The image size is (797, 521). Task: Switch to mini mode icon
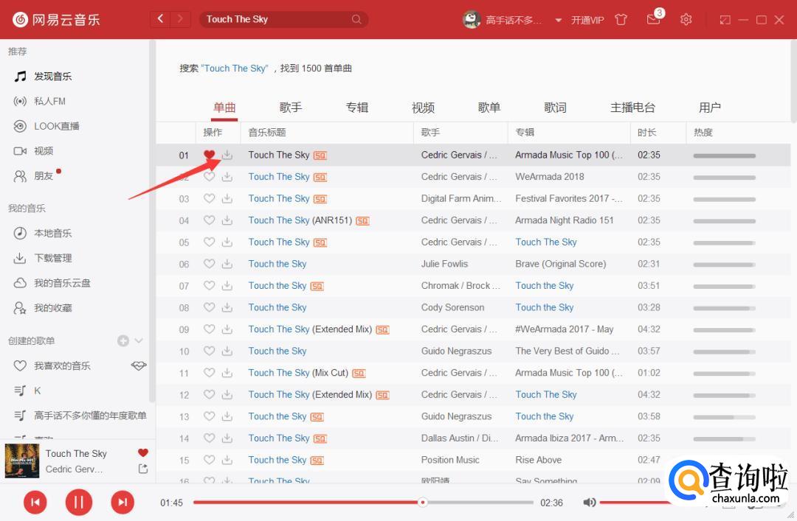(725, 20)
